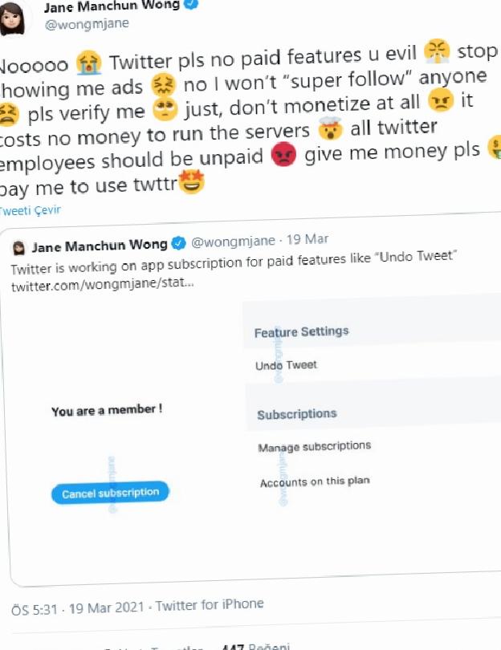The width and height of the screenshot is (501, 650).
Task: Click the Feature Settings header
Action: pos(302,331)
